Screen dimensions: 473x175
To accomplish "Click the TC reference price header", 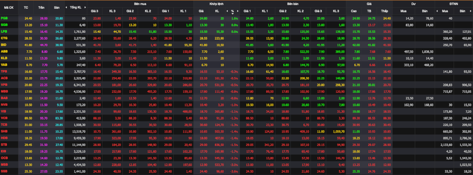I will pyautogui.click(x=26, y=7).
